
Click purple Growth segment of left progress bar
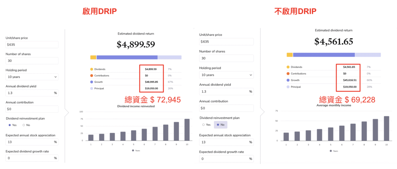pos(127,57)
